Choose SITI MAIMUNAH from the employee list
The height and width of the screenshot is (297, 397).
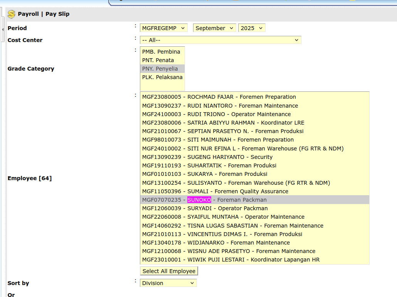tap(218, 140)
